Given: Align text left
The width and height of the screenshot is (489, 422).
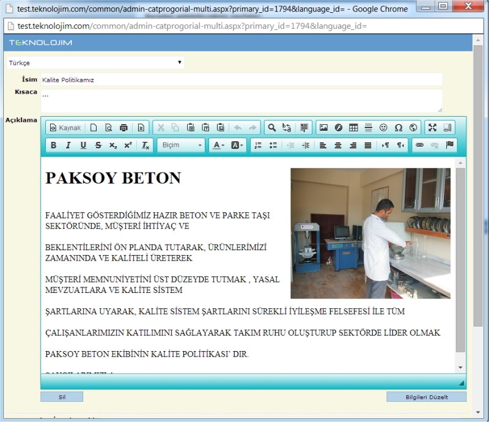Looking at the screenshot, I should pyautogui.click(x=323, y=145).
